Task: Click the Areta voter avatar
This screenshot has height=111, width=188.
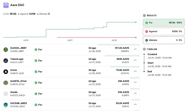Action: click(6, 72)
